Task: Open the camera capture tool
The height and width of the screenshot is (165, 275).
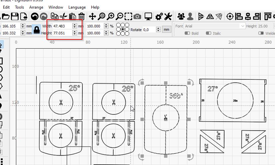Action: pyautogui.click(x=137, y=16)
